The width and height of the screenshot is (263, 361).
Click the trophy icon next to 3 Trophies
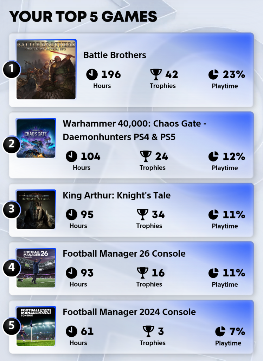click(x=148, y=331)
